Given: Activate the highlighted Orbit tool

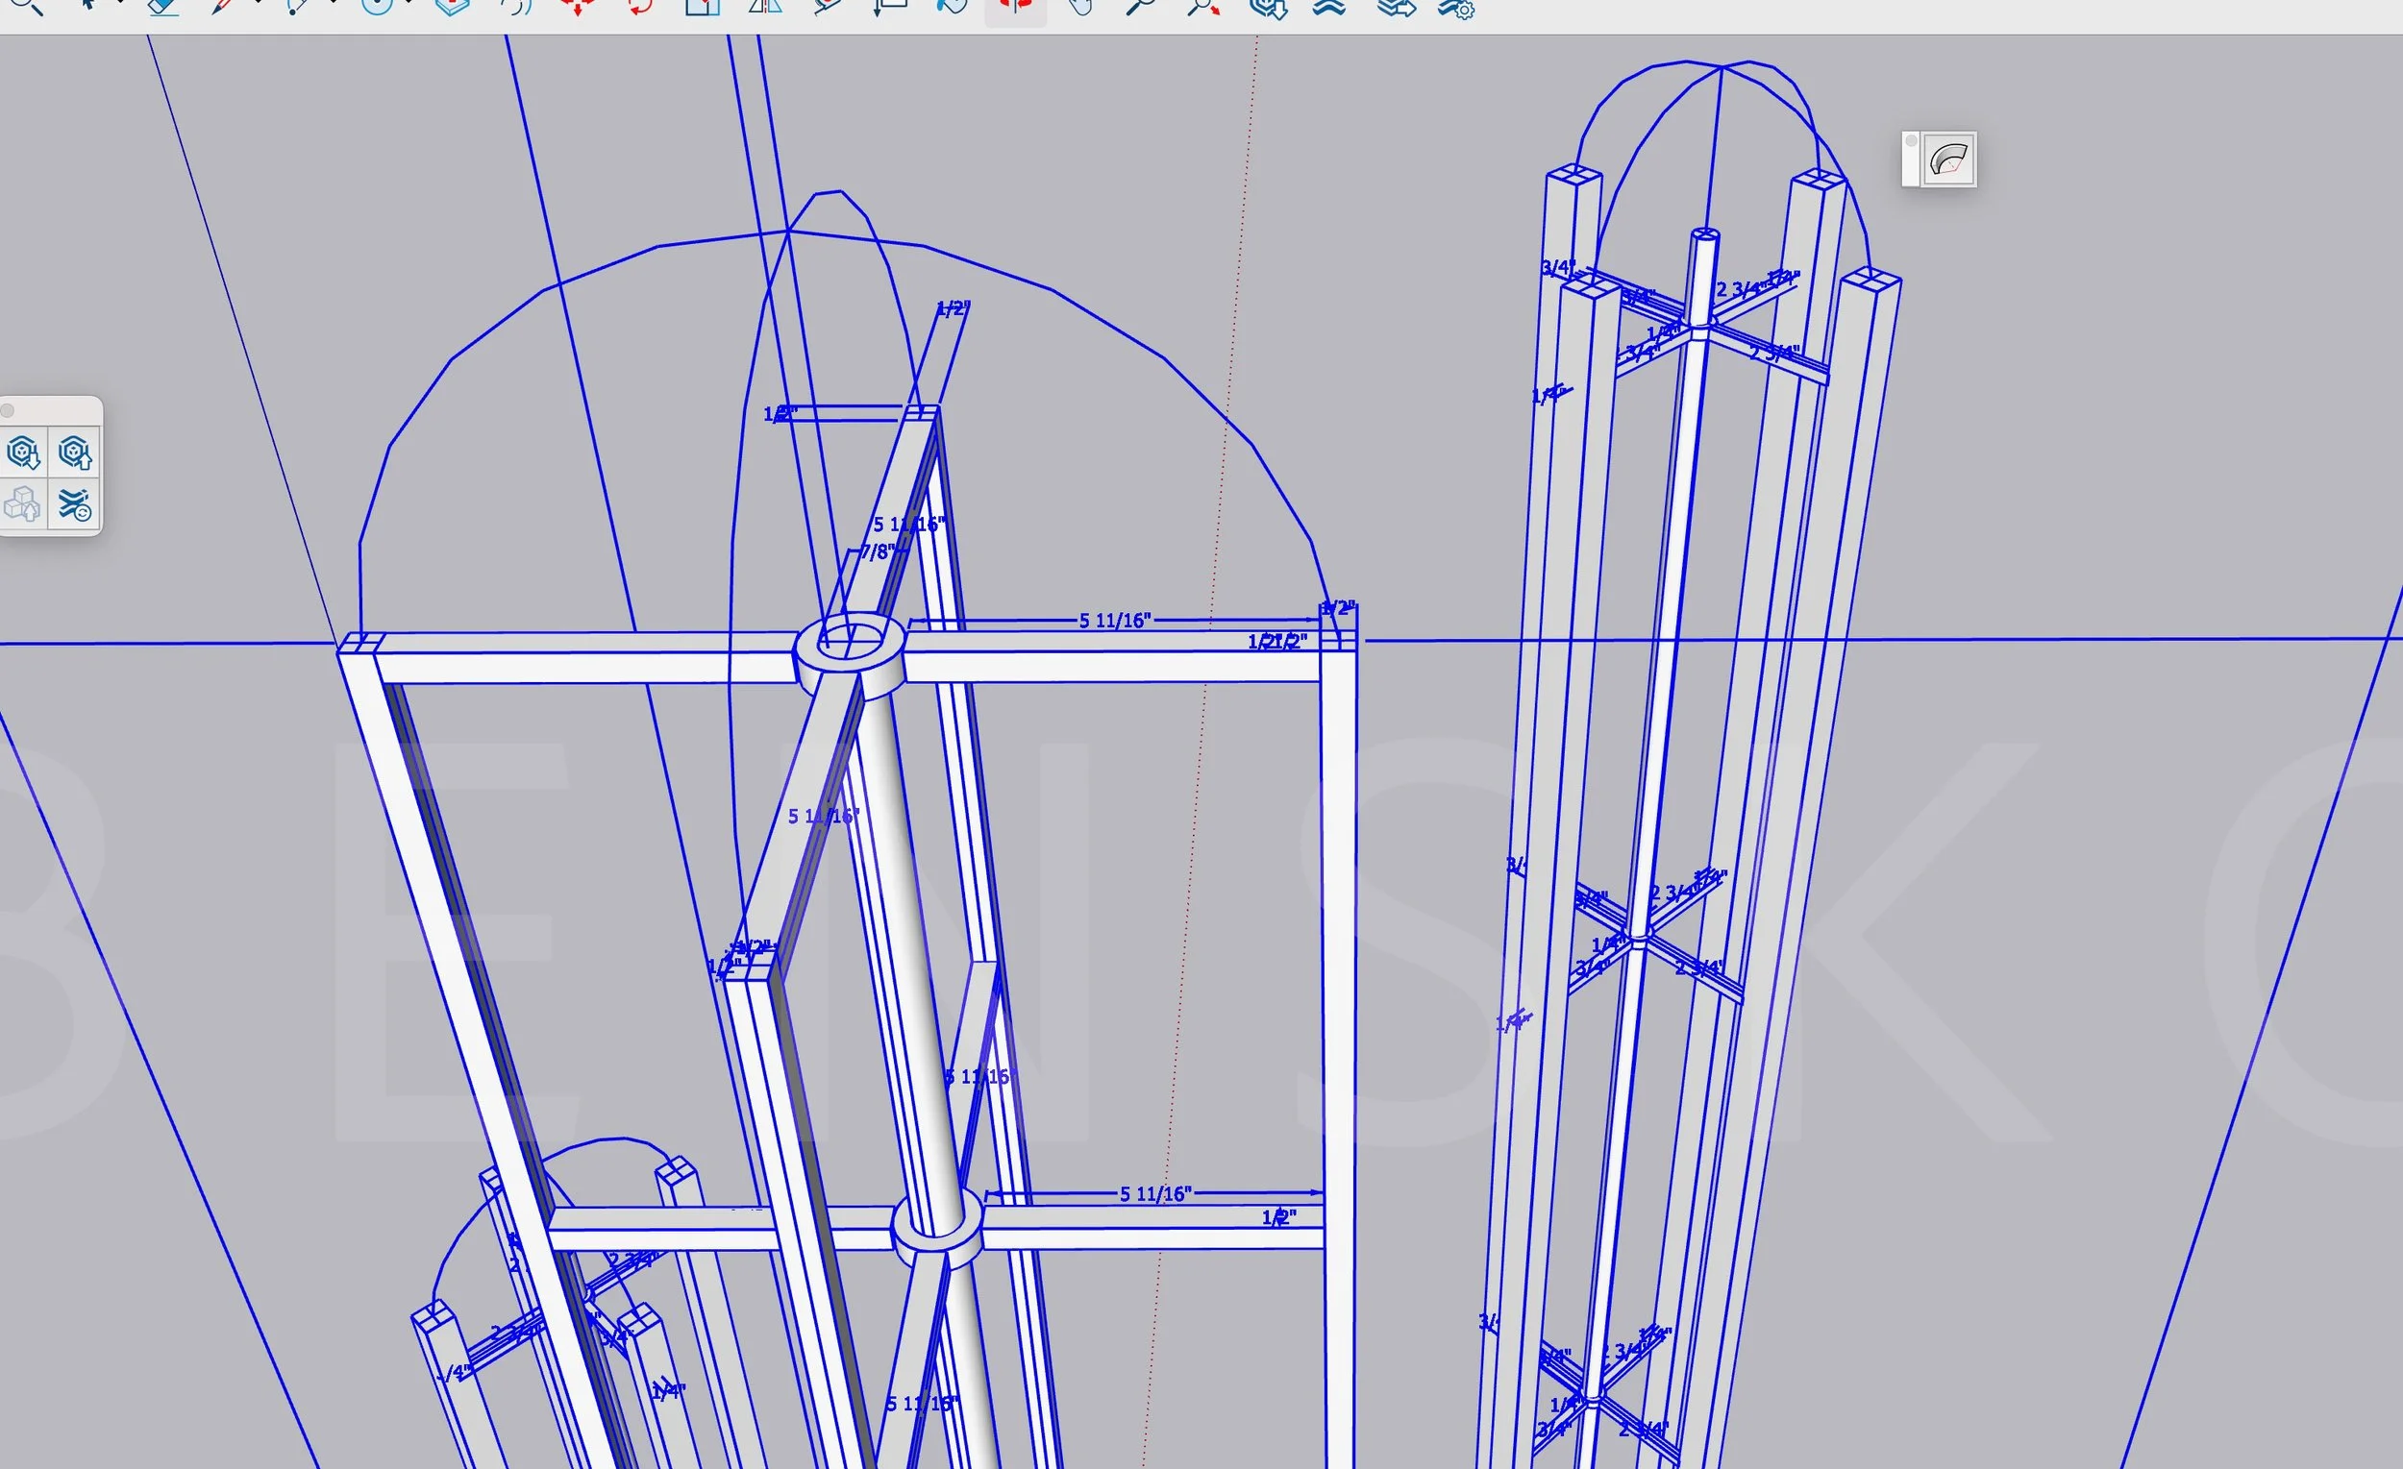Looking at the screenshot, I should click(x=1015, y=7).
